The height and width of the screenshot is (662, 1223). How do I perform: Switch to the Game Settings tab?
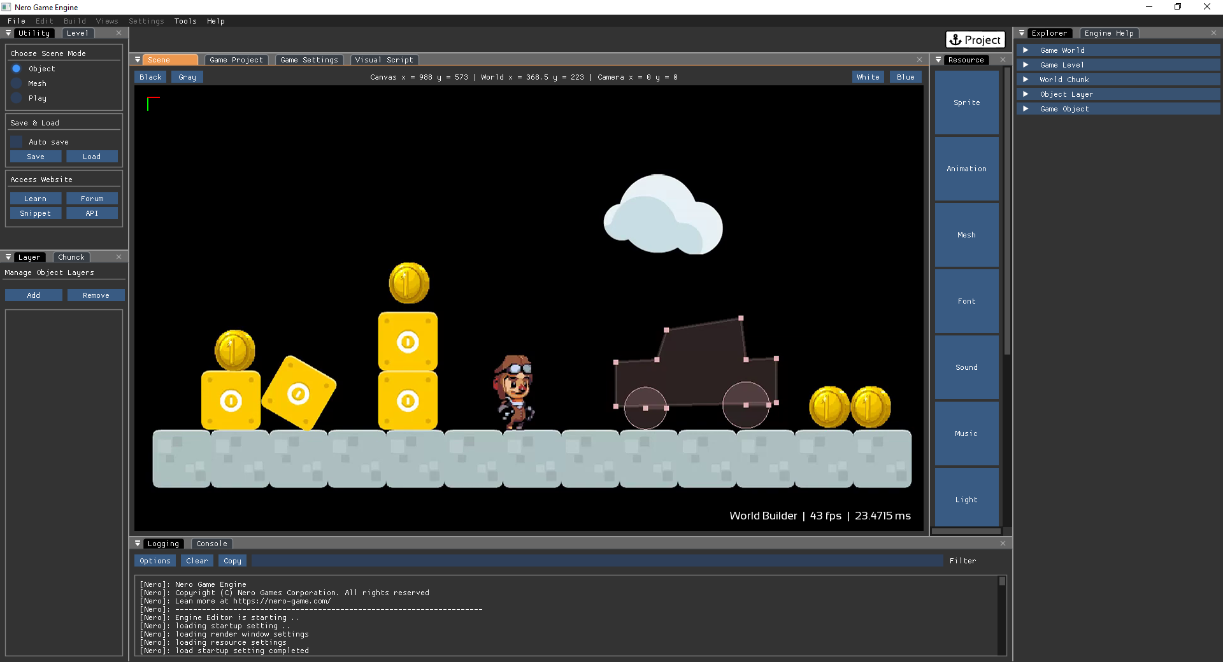[x=309, y=60]
